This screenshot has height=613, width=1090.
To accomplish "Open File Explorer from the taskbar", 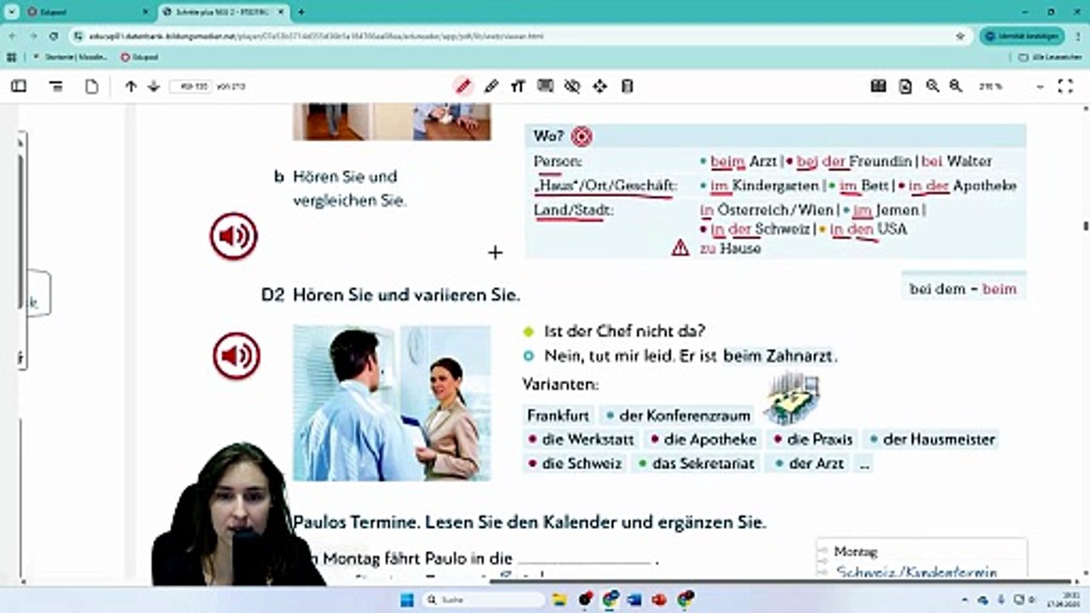I will [559, 599].
